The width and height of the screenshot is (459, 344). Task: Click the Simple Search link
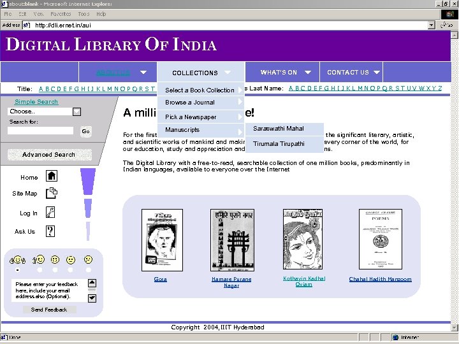click(x=36, y=101)
